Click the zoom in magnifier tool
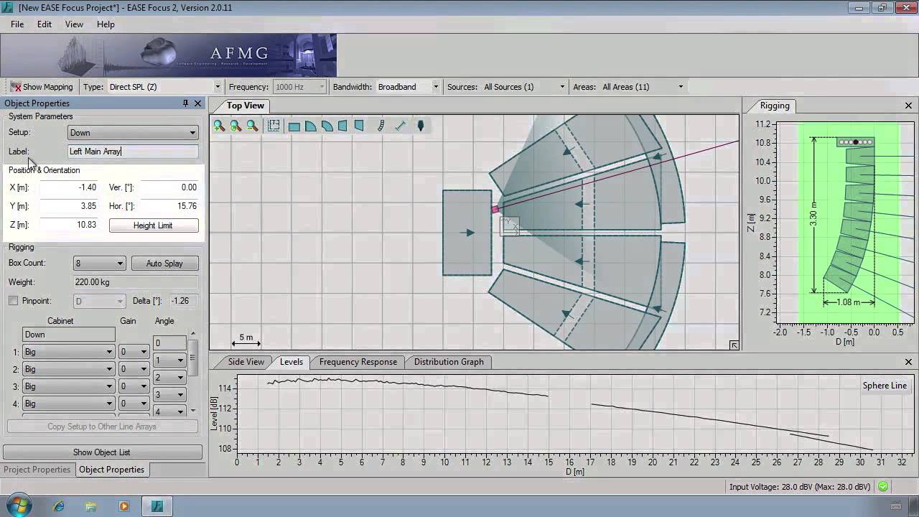This screenshot has width=919, height=517. coord(219,126)
